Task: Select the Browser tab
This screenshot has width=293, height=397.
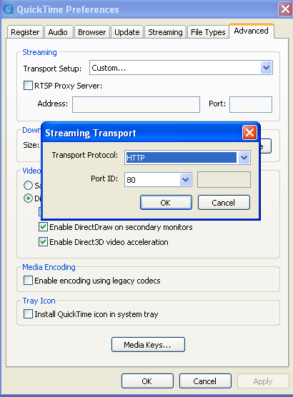Action: [91, 32]
